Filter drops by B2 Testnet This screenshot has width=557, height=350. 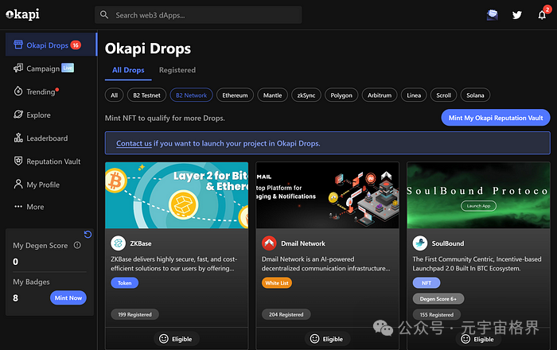[146, 95]
